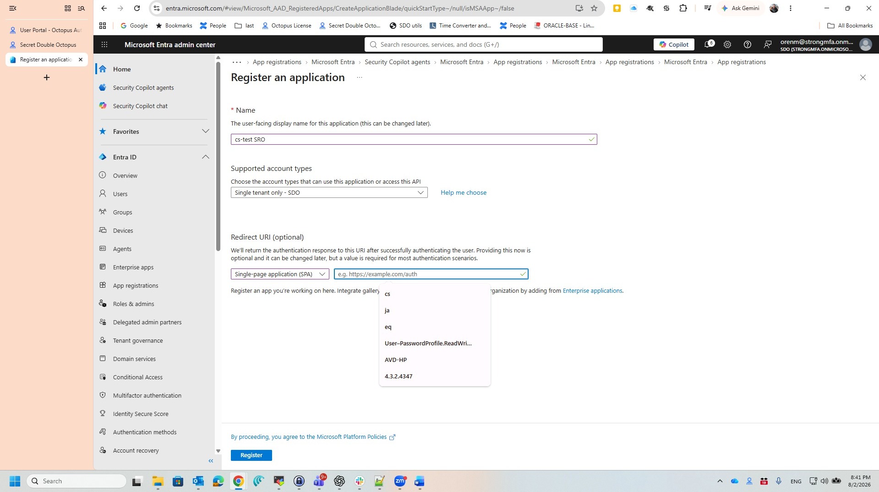Collapse the sidebar with the double chevron
Image resolution: width=879 pixels, height=492 pixels.
coord(211,461)
